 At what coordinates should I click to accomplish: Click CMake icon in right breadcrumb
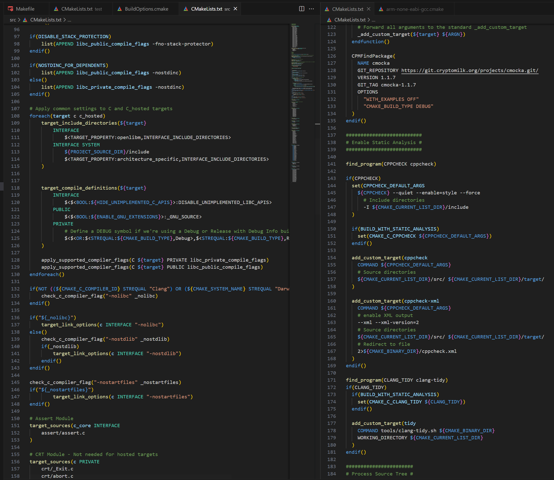click(x=329, y=20)
